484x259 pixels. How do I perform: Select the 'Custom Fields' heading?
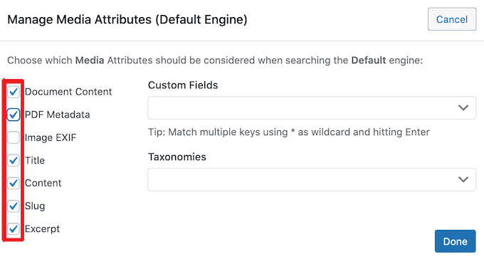coord(183,85)
